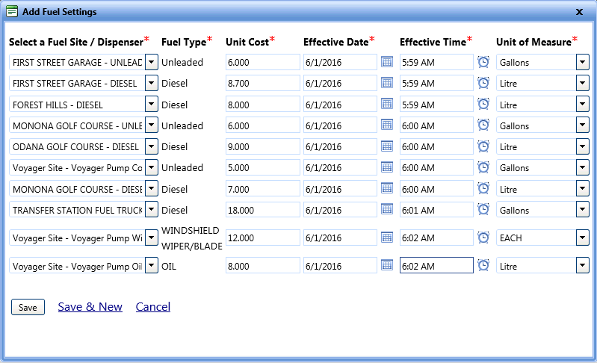Click the Add Fuel Settings title bar icon
This screenshot has height=363, width=597.
(x=12, y=12)
